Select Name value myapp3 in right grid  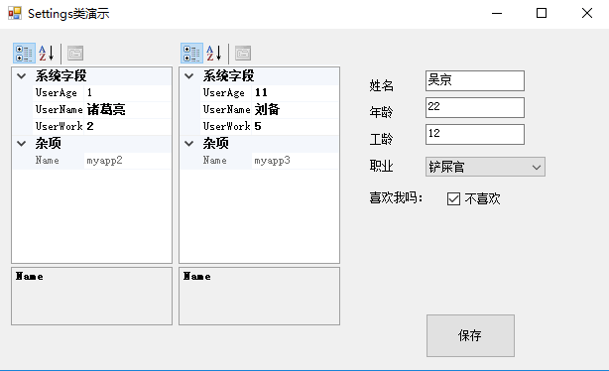[x=296, y=161]
